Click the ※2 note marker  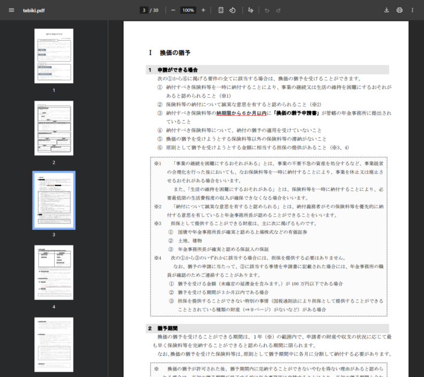click(x=158, y=207)
